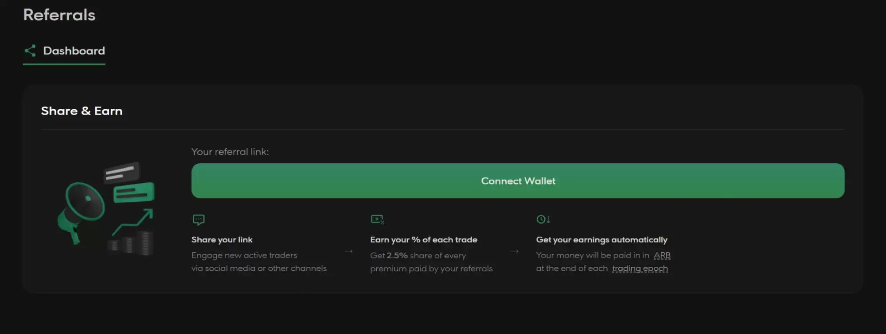
Task: Click the 'Your referral link:' label
Action: [x=230, y=152]
